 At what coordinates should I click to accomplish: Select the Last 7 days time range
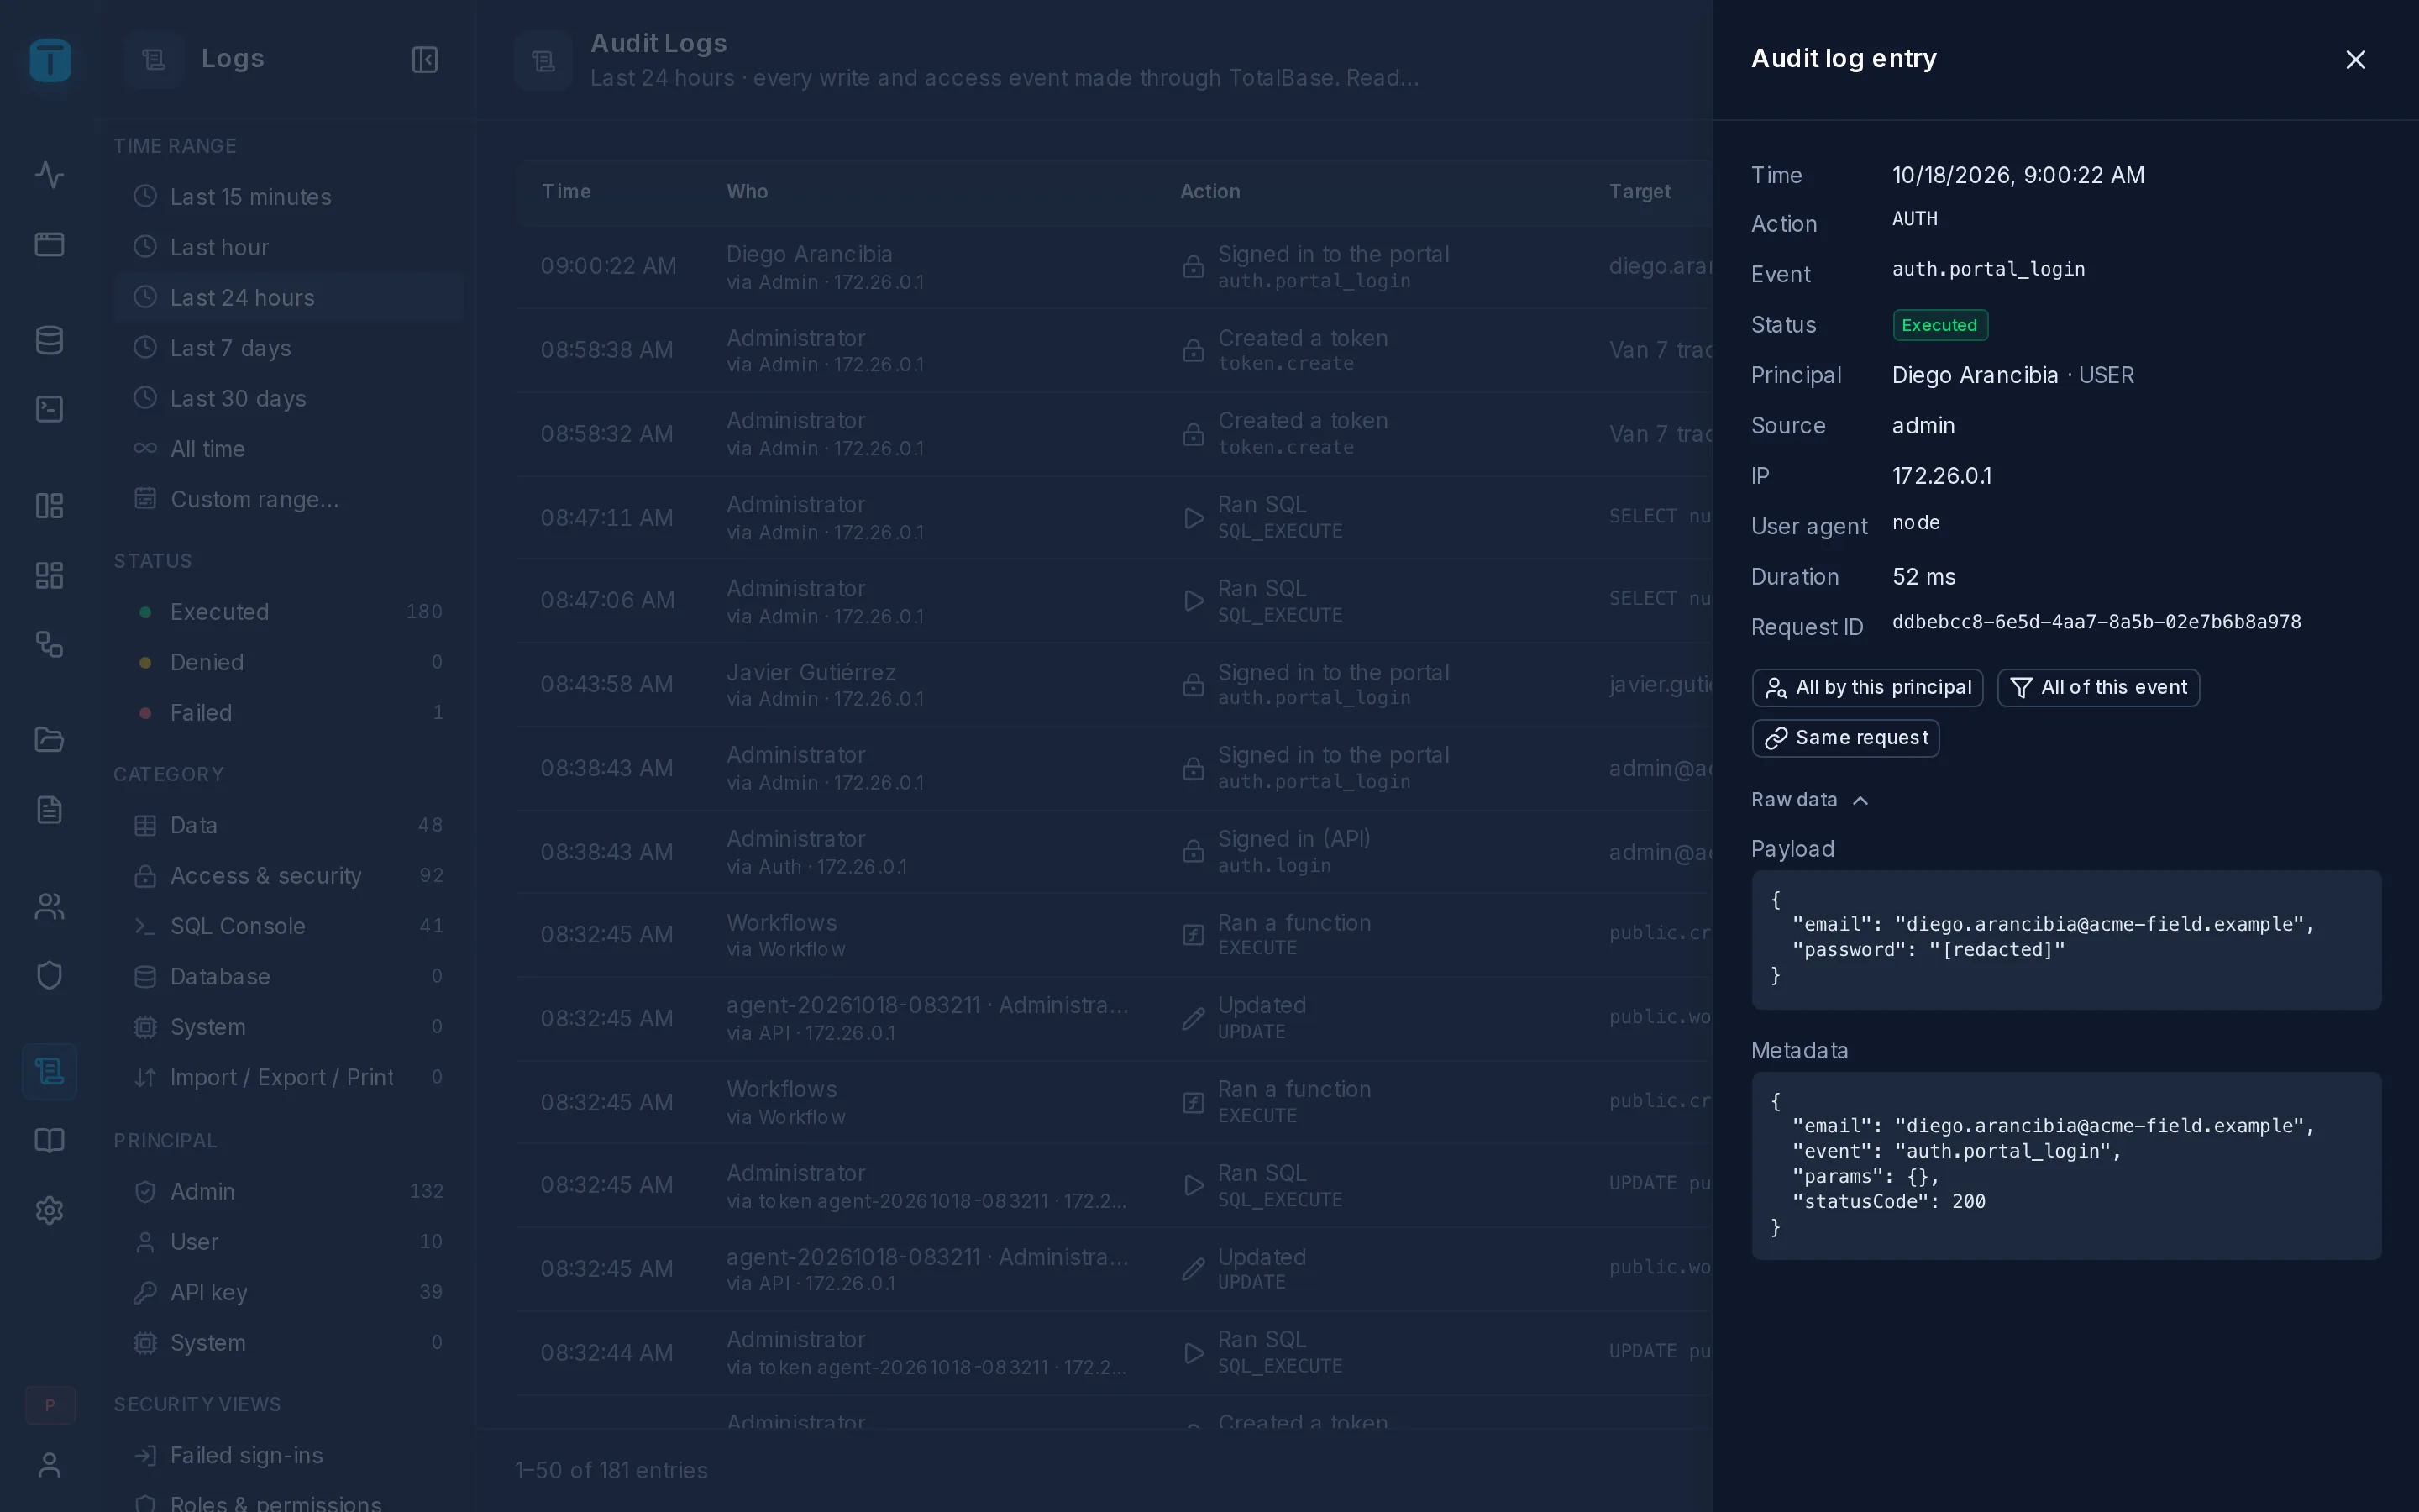coord(289,348)
